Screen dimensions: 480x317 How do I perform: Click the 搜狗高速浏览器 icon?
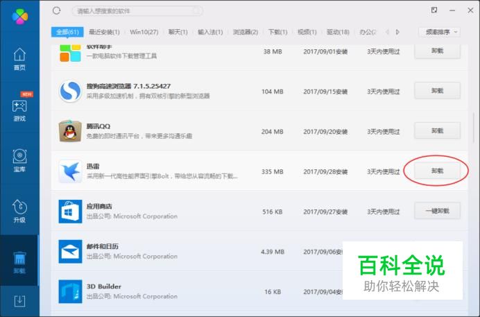click(70, 91)
